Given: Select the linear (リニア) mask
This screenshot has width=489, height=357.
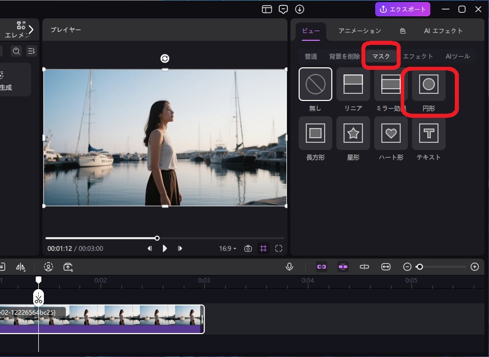Looking at the screenshot, I should [x=353, y=84].
